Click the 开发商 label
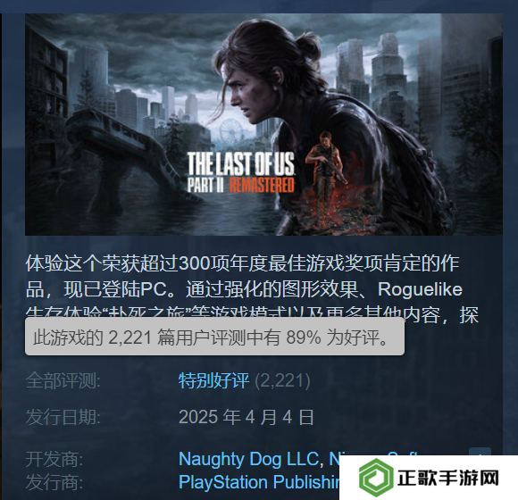 pyautogui.click(x=54, y=459)
